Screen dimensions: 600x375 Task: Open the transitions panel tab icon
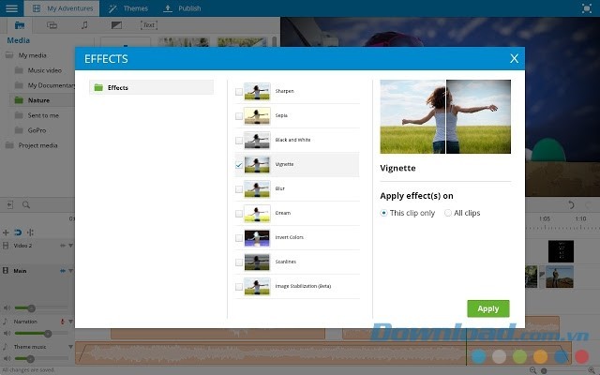click(52, 25)
